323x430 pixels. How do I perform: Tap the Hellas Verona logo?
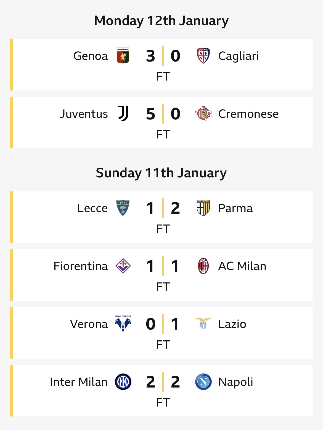(x=123, y=324)
